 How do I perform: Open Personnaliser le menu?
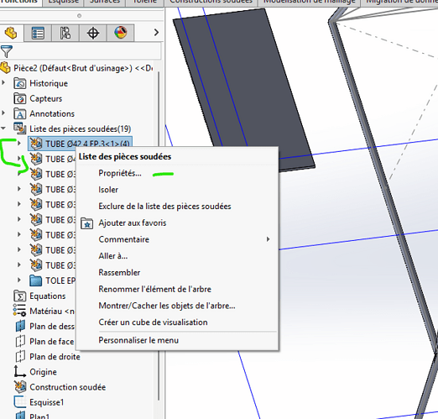pos(138,340)
